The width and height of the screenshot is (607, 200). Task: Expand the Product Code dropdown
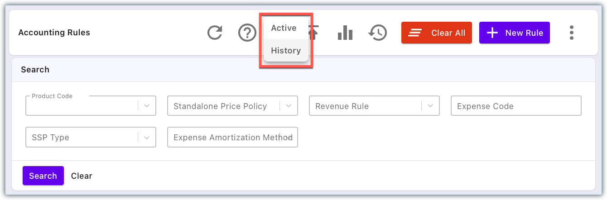[x=147, y=106]
